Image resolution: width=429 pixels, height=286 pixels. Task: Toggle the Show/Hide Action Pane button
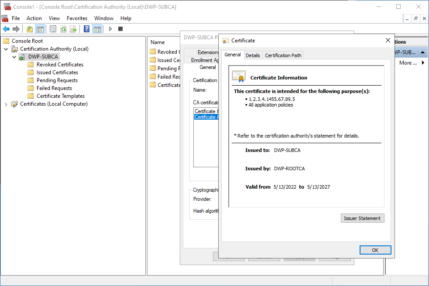(97, 29)
